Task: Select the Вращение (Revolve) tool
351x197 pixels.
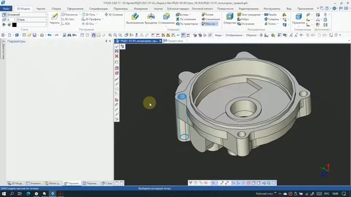Action: [x=151, y=18]
